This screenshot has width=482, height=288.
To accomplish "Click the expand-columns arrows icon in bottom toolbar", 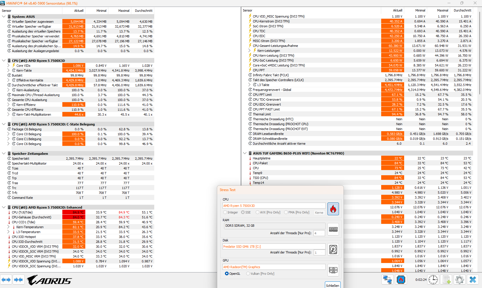I will (6, 280).
